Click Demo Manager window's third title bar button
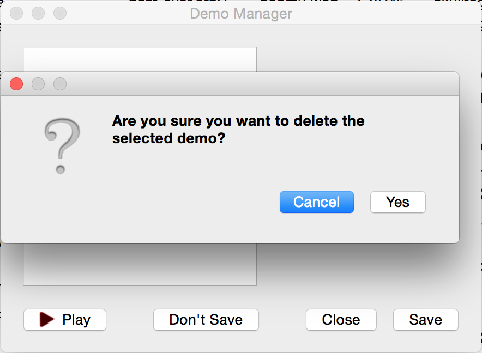Image resolution: width=482 pixels, height=353 pixels. (x=60, y=13)
